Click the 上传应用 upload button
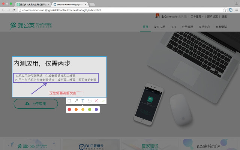Viewport: 240px width, 150px height. [36, 104]
